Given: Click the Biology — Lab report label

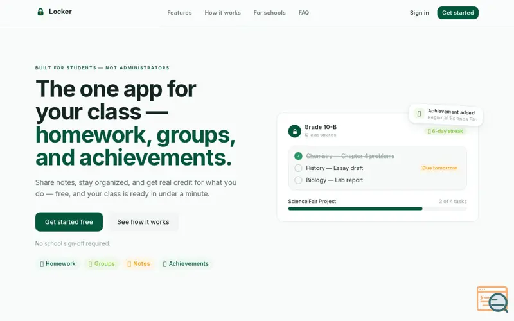Looking at the screenshot, I should tap(334, 180).
